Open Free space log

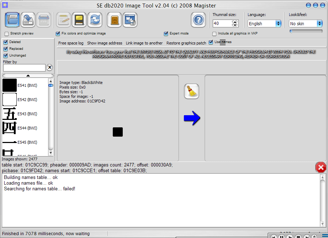71,43
